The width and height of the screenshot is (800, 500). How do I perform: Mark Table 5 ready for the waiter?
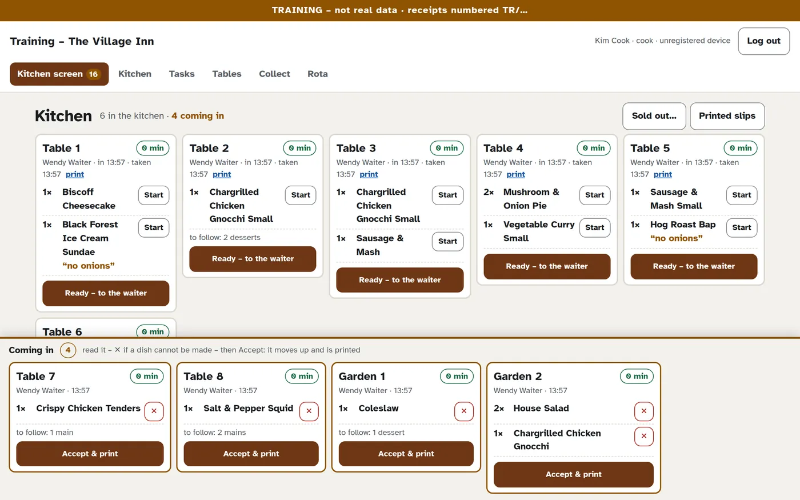pyautogui.click(x=694, y=266)
